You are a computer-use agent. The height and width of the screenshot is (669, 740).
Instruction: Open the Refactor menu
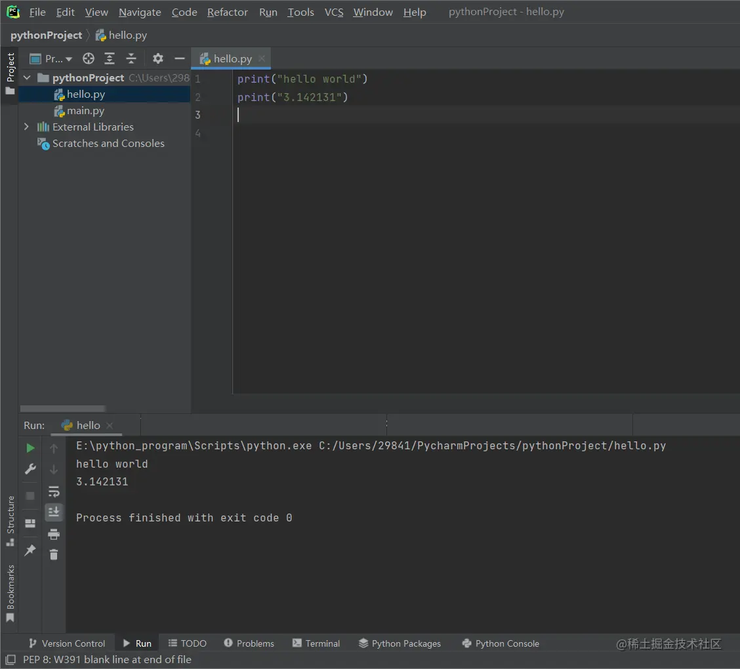pyautogui.click(x=227, y=12)
